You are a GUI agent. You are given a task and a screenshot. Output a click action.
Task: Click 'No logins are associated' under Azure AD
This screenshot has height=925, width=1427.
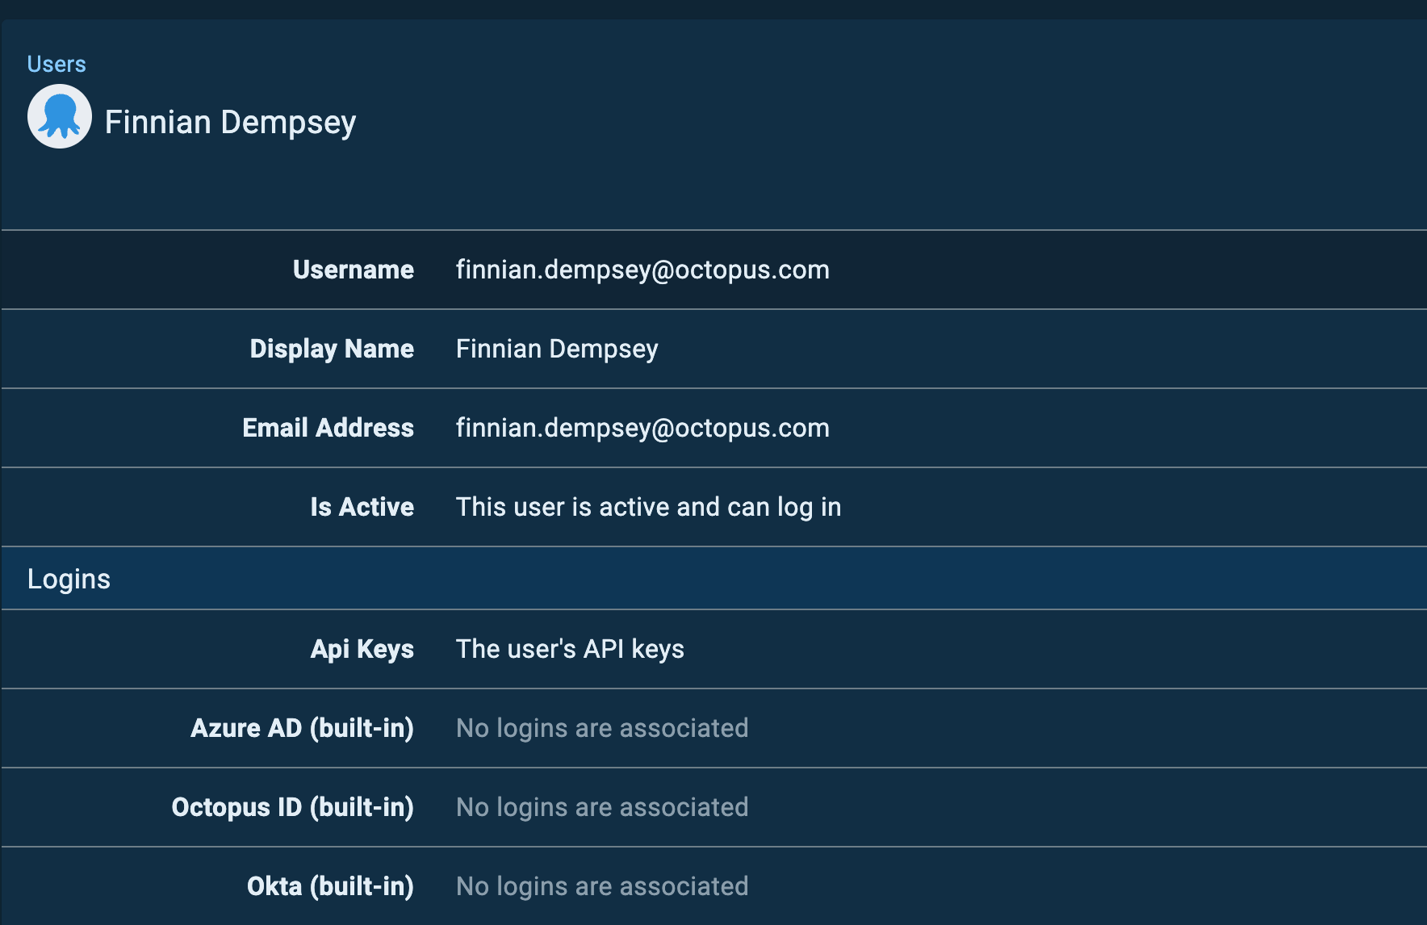(x=601, y=728)
